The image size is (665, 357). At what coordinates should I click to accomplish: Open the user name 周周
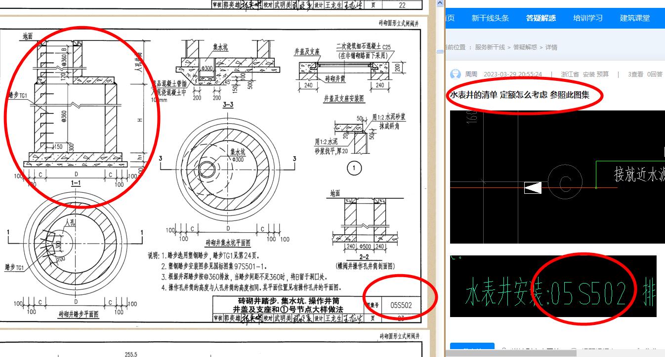pyautogui.click(x=471, y=74)
